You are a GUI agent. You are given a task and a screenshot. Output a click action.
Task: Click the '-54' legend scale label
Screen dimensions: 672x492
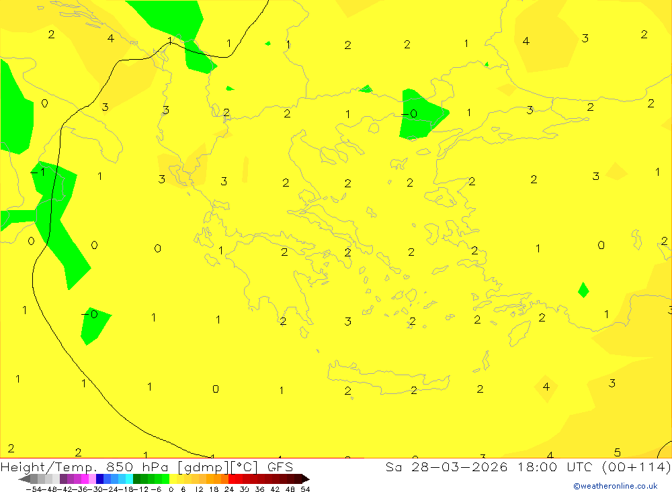[34, 489]
